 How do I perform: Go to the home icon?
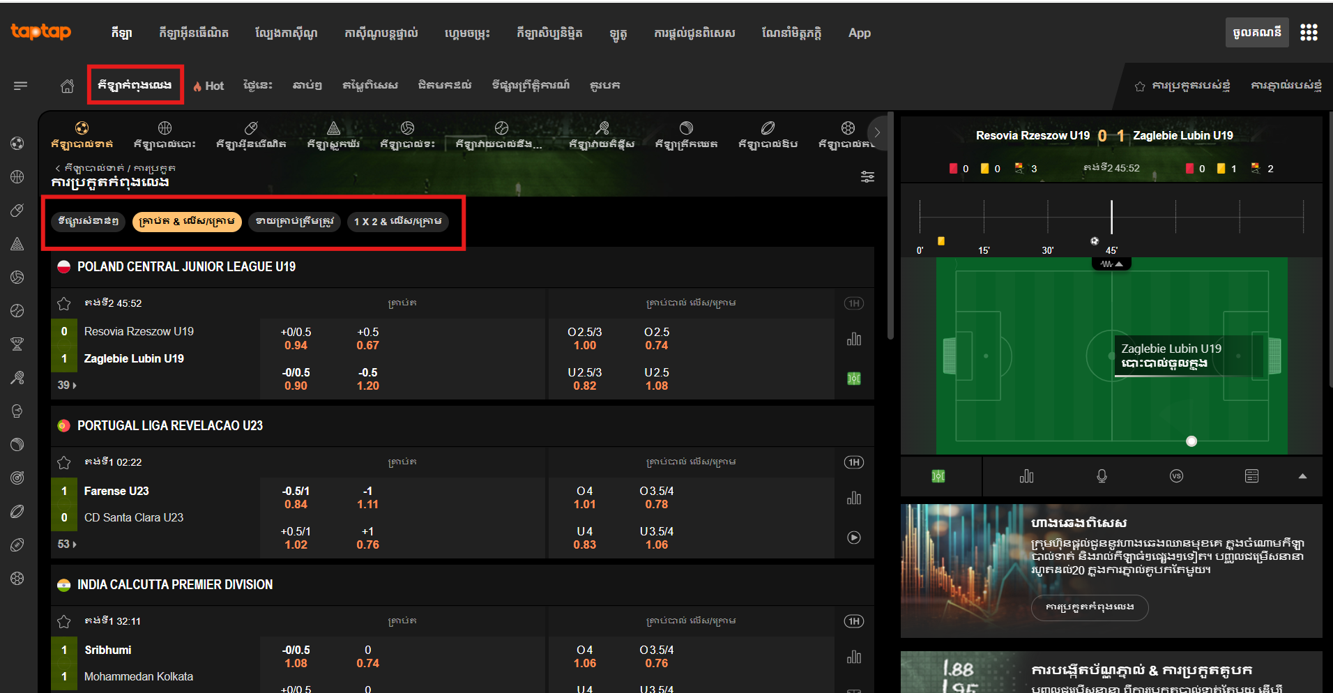[67, 86]
